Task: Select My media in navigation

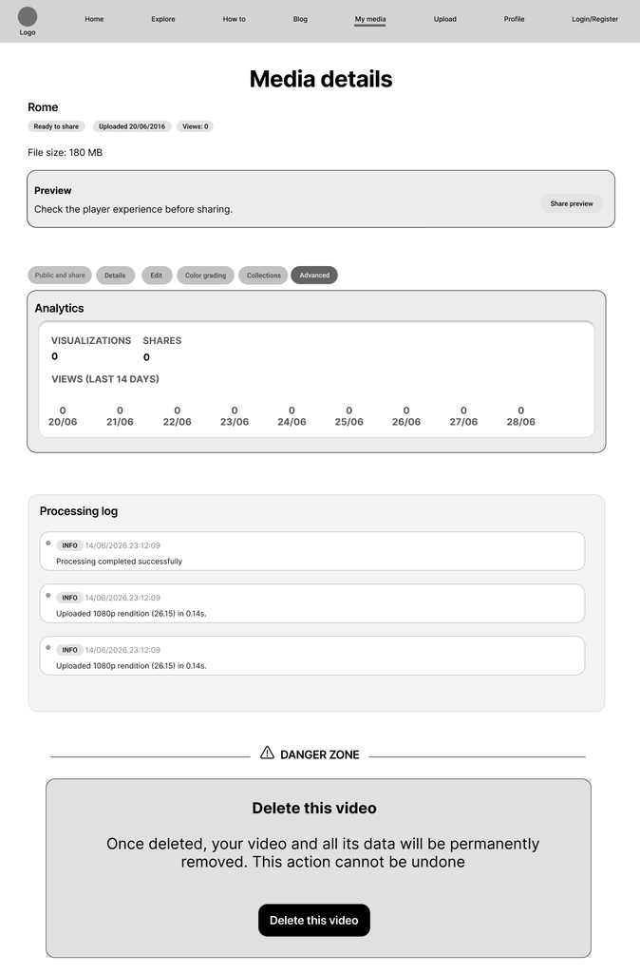Action: (370, 19)
